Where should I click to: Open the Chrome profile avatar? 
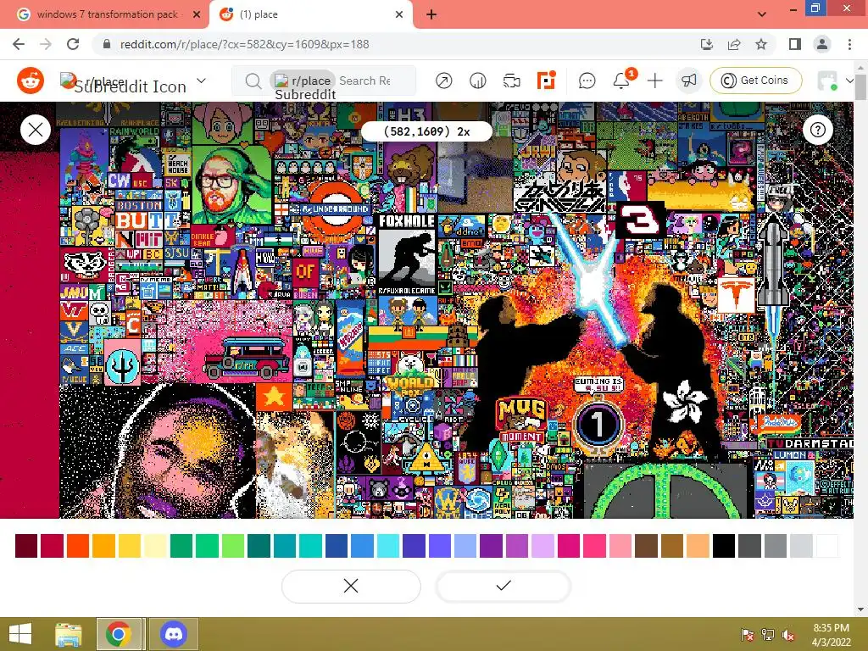(x=822, y=44)
